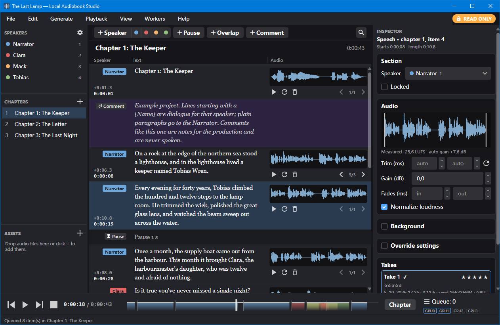
Task: Select Clara in Speakers list
Action: coord(44,55)
